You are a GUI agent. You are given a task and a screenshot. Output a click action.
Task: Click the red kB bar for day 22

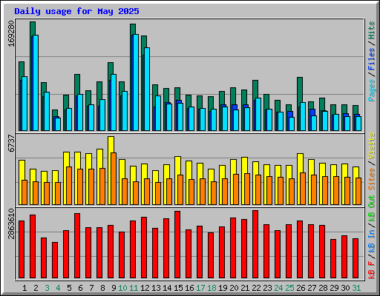[x=255, y=244]
